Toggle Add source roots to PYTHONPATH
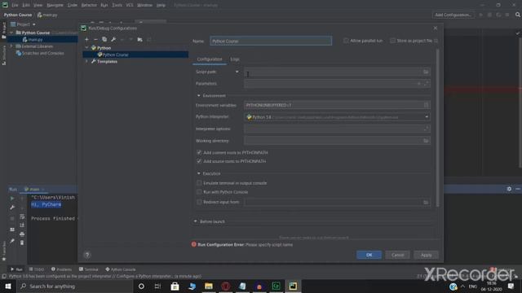Screen dimensions: 522x293 click(199, 161)
